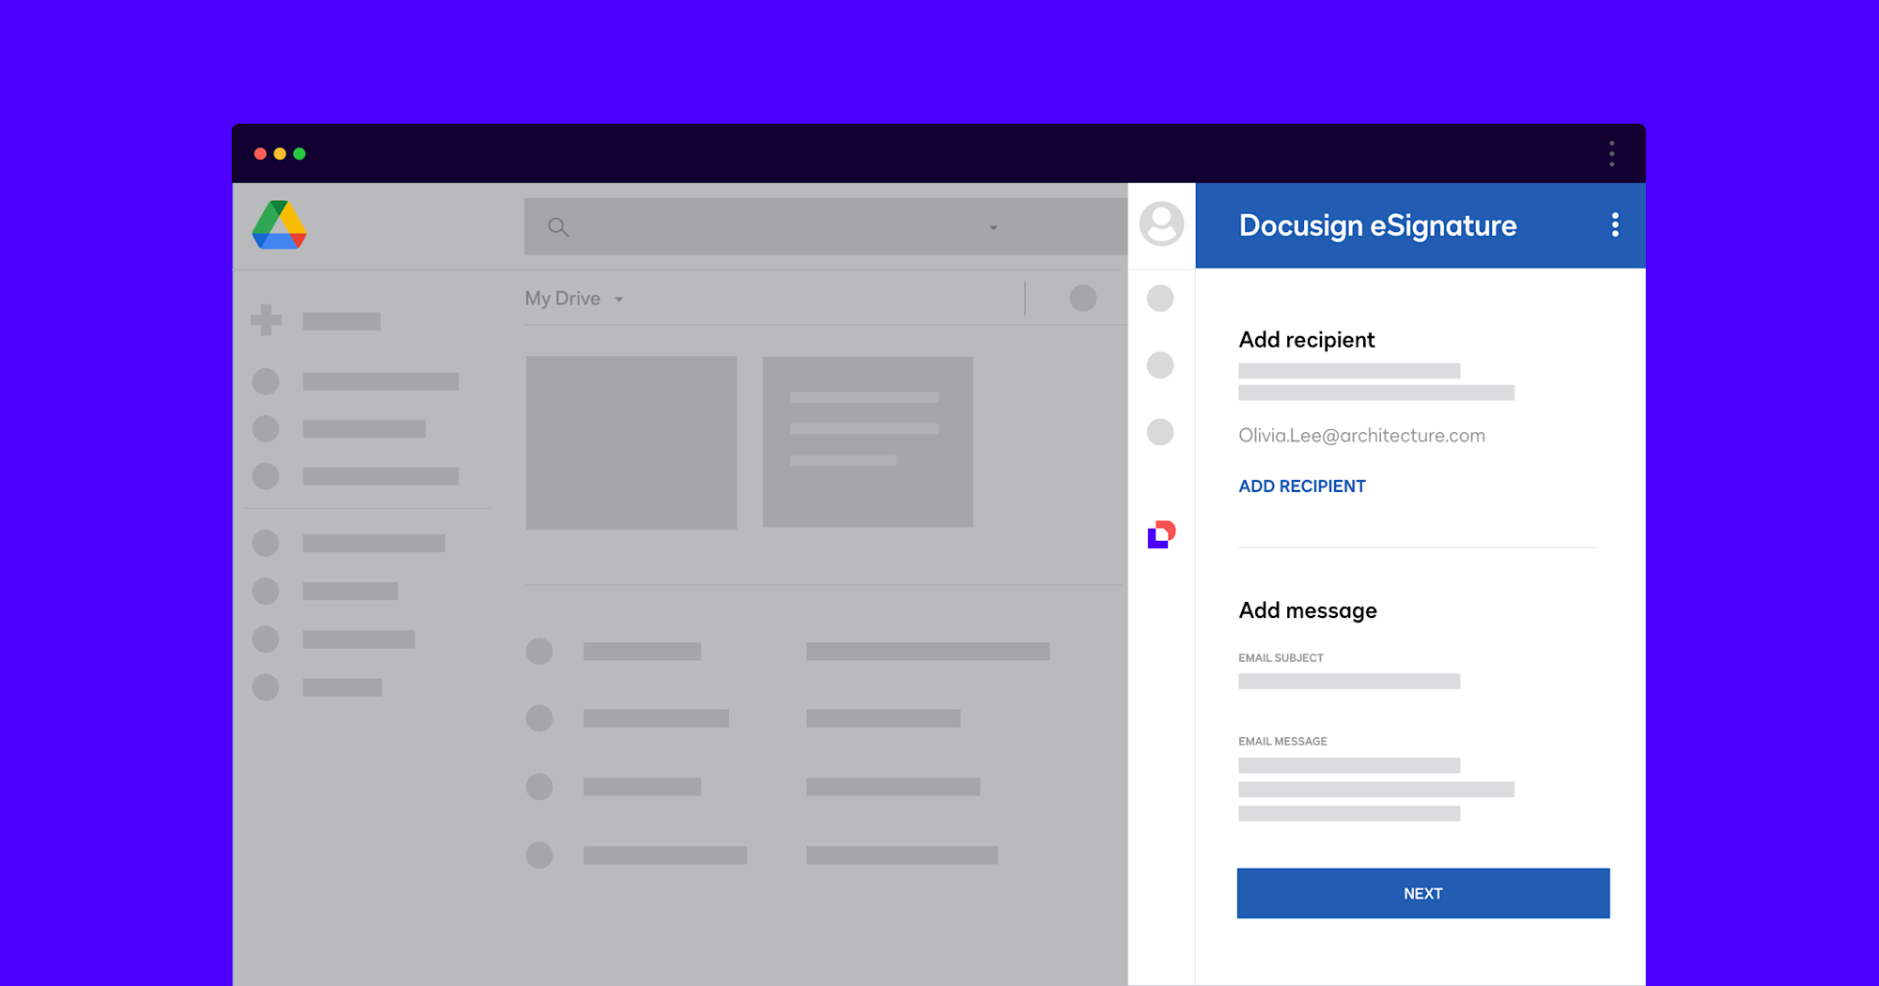Open the Docusign eSignature overflow menu
1879x986 pixels.
pyautogui.click(x=1616, y=225)
